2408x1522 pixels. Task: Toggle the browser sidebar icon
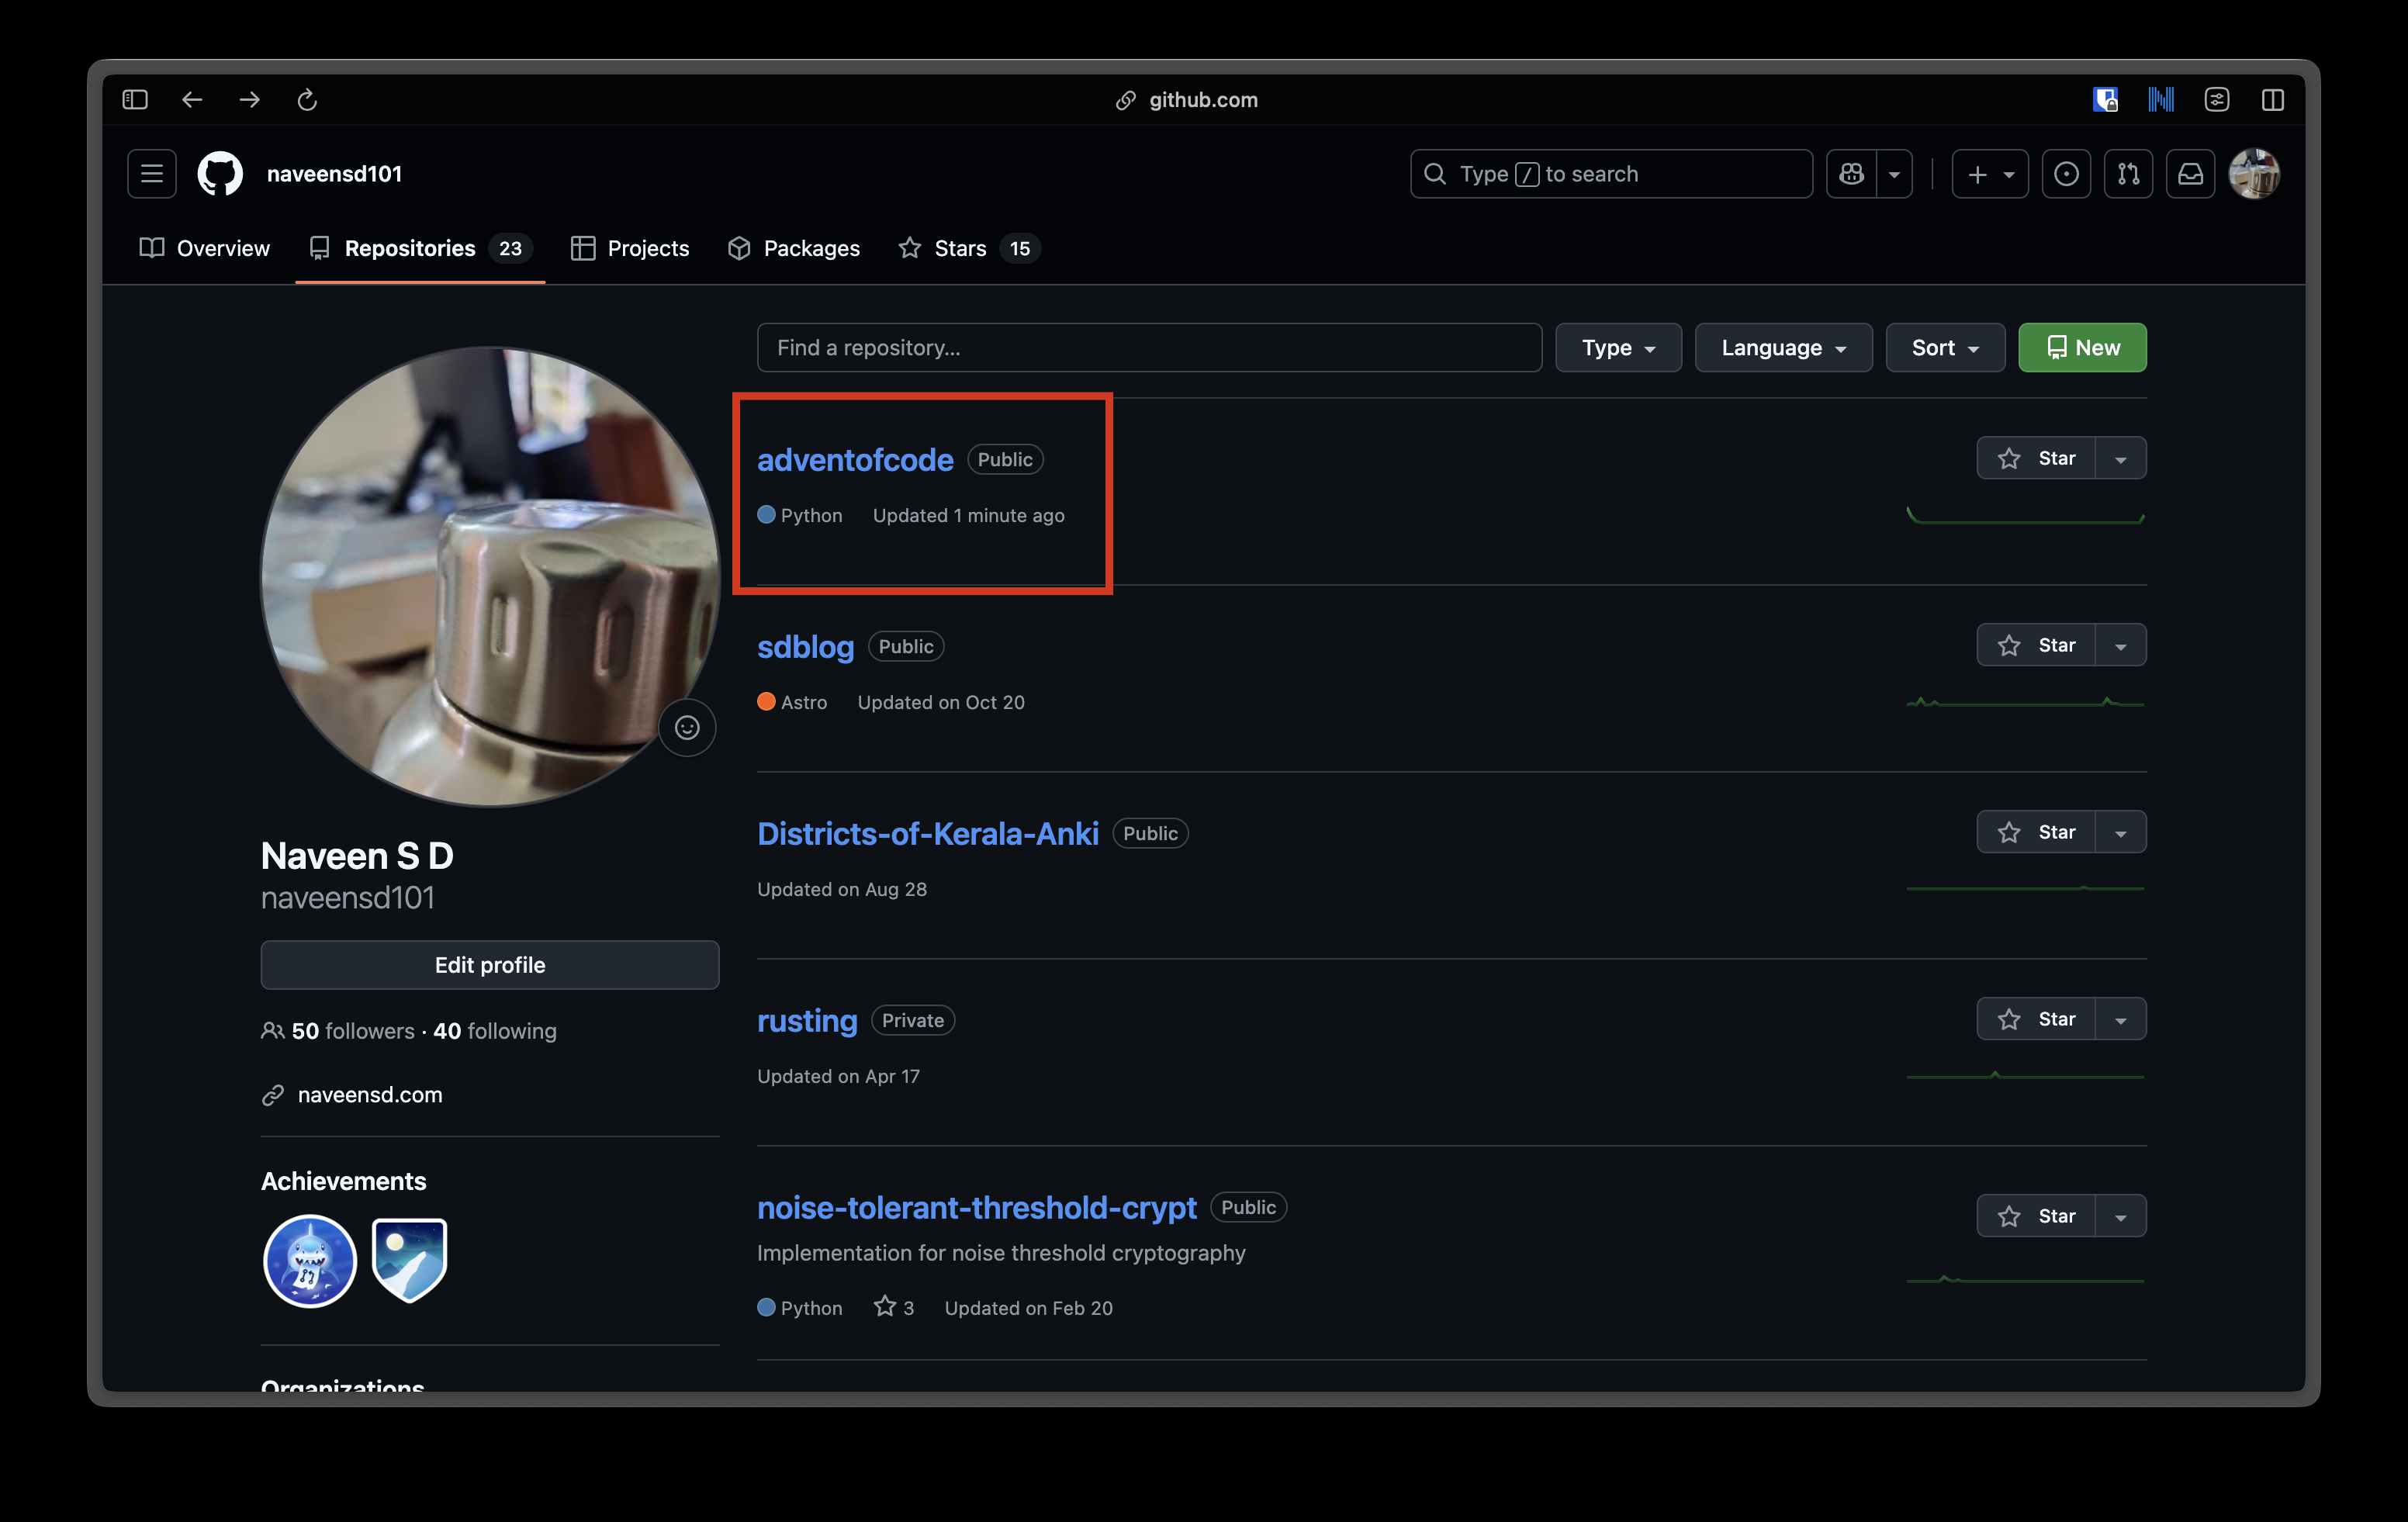point(135,100)
